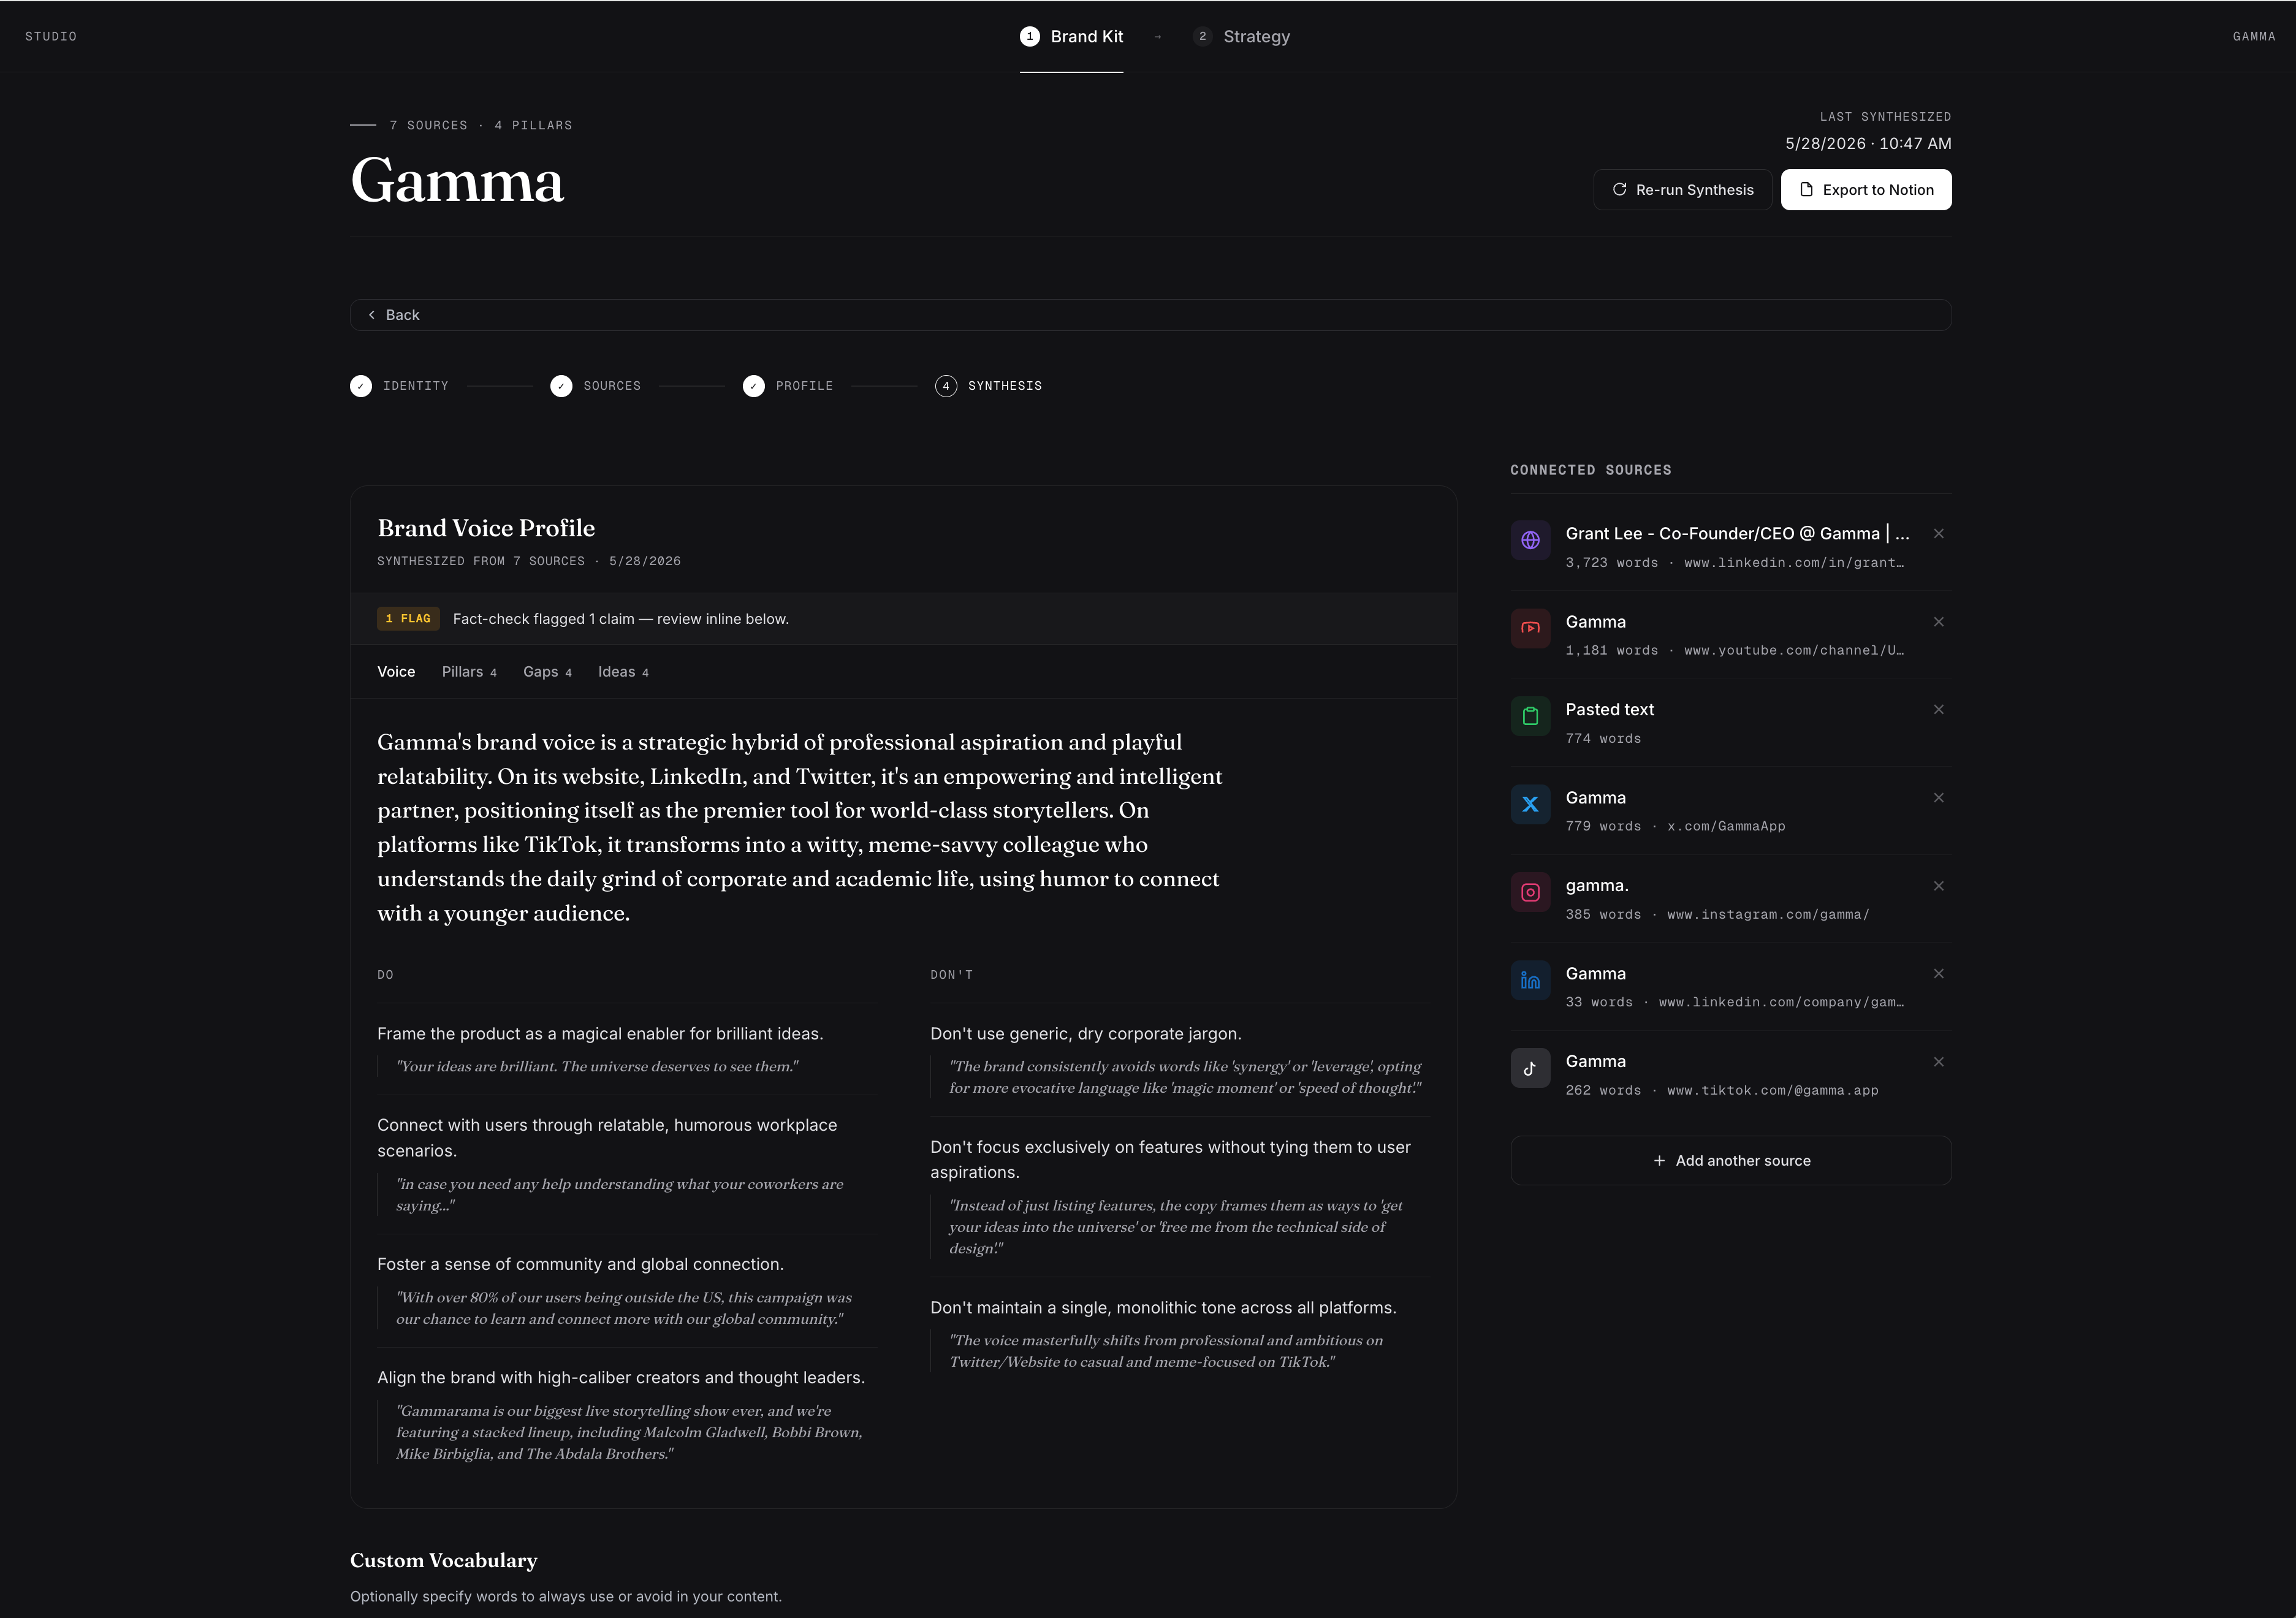2296x1618 pixels.
Task: Click the Profile step checkmark circle
Action: [754, 386]
